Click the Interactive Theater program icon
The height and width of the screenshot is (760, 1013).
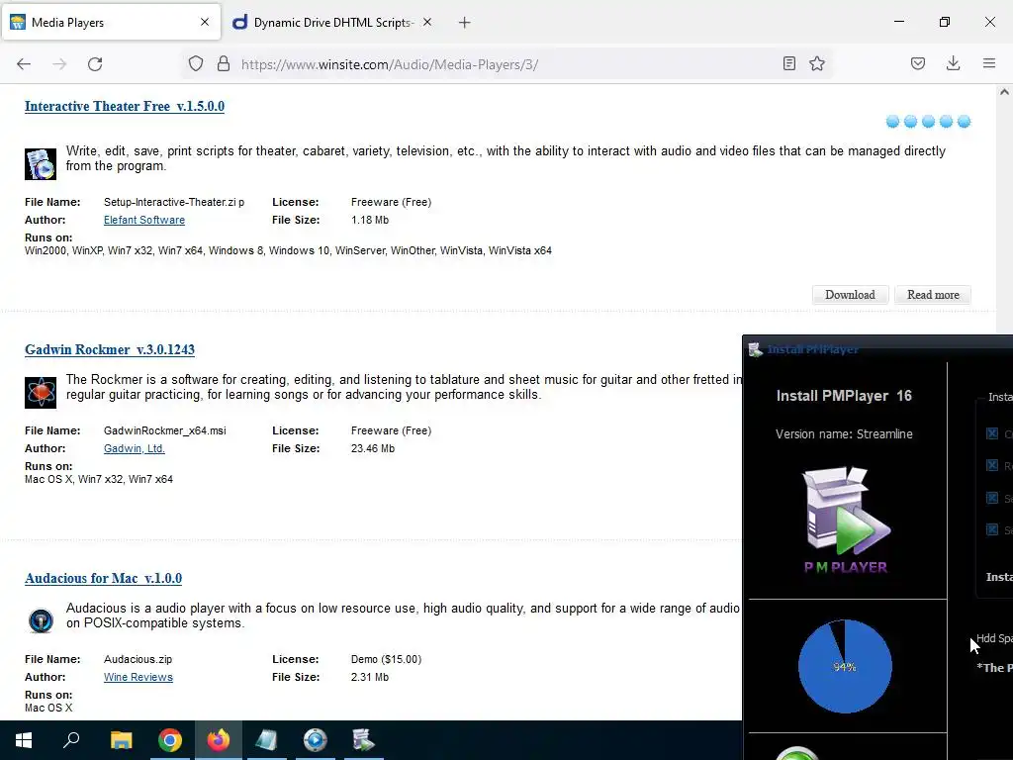click(x=41, y=164)
